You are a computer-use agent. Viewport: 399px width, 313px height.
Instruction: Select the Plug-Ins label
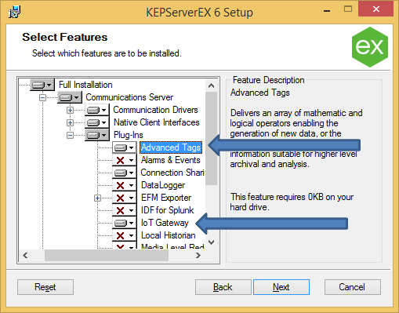pos(129,135)
